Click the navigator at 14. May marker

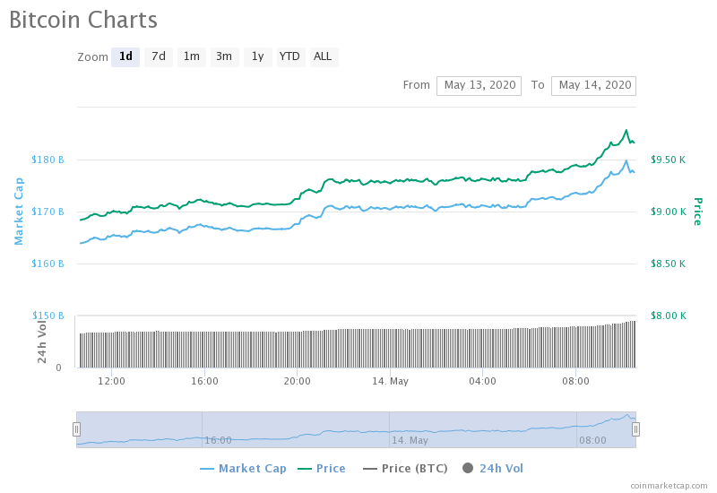(410, 440)
